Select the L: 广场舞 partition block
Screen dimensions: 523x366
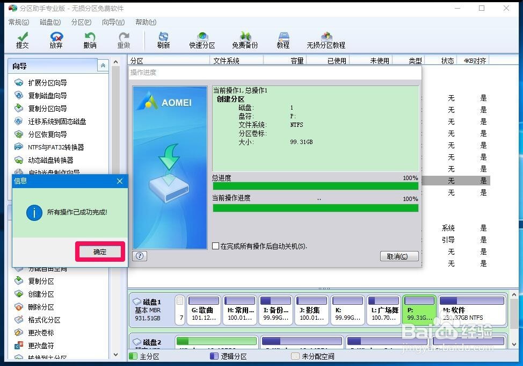[x=383, y=310]
